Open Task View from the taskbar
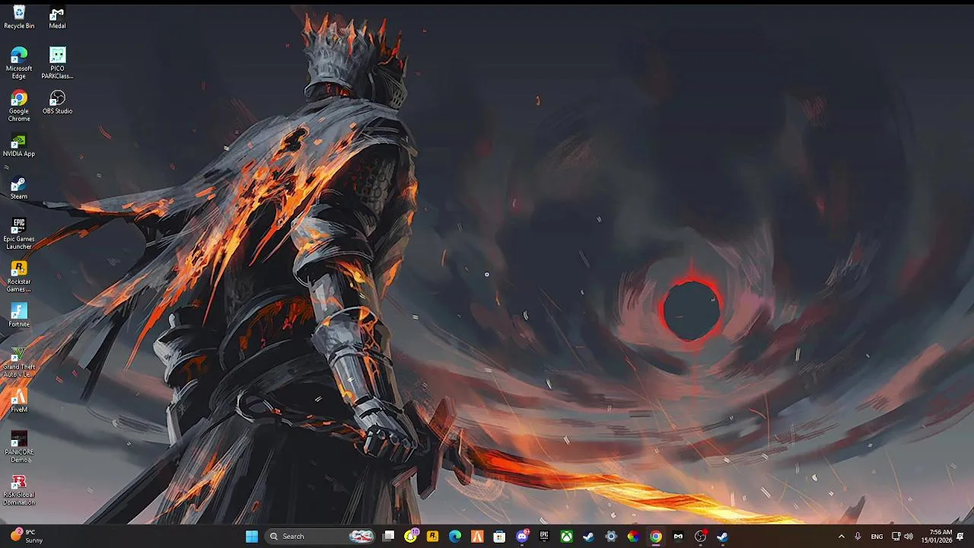Viewport: 974px width, 548px height. click(x=389, y=537)
